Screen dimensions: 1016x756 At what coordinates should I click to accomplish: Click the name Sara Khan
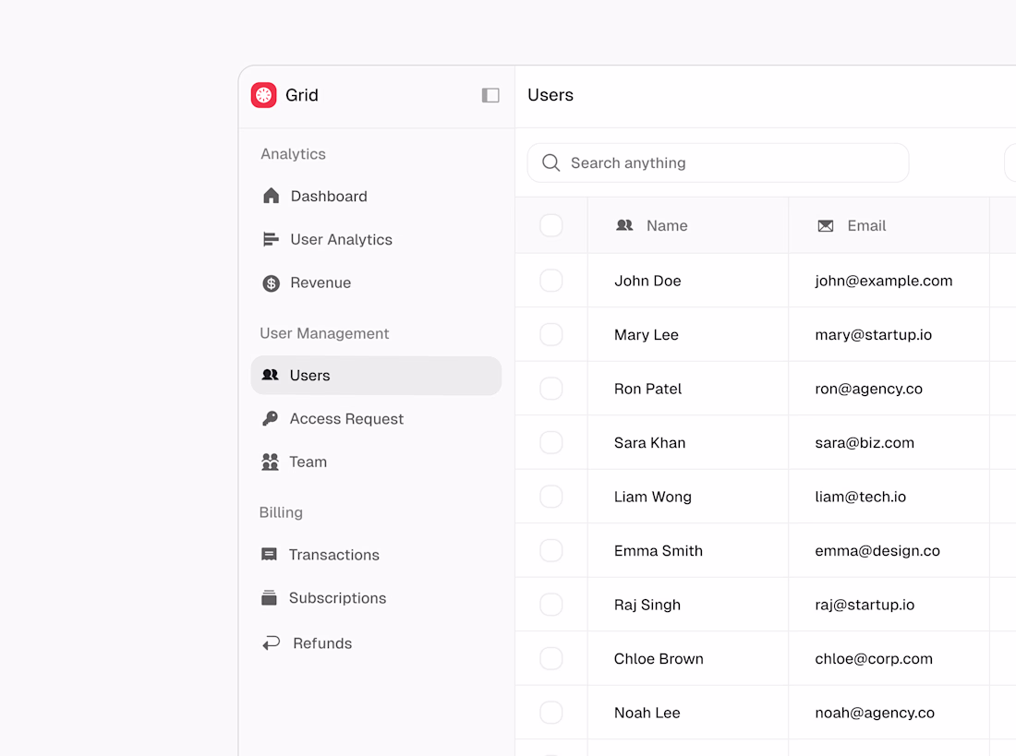[x=650, y=442]
